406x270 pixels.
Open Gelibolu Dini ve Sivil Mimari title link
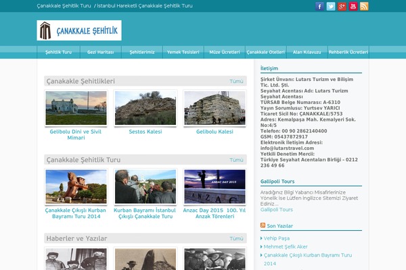coord(76,134)
